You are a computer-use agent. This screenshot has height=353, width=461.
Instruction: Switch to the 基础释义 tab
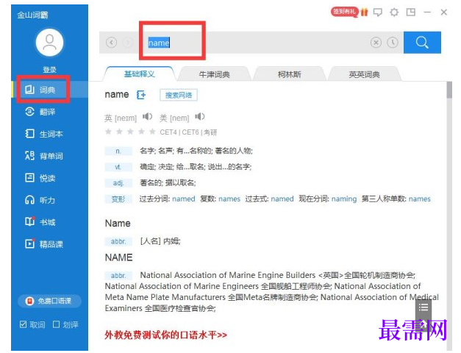(x=140, y=74)
